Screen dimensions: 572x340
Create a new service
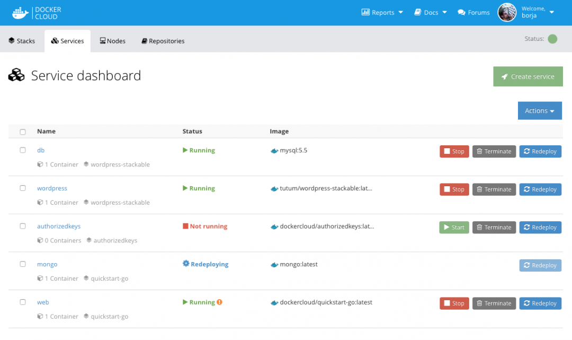click(x=528, y=76)
